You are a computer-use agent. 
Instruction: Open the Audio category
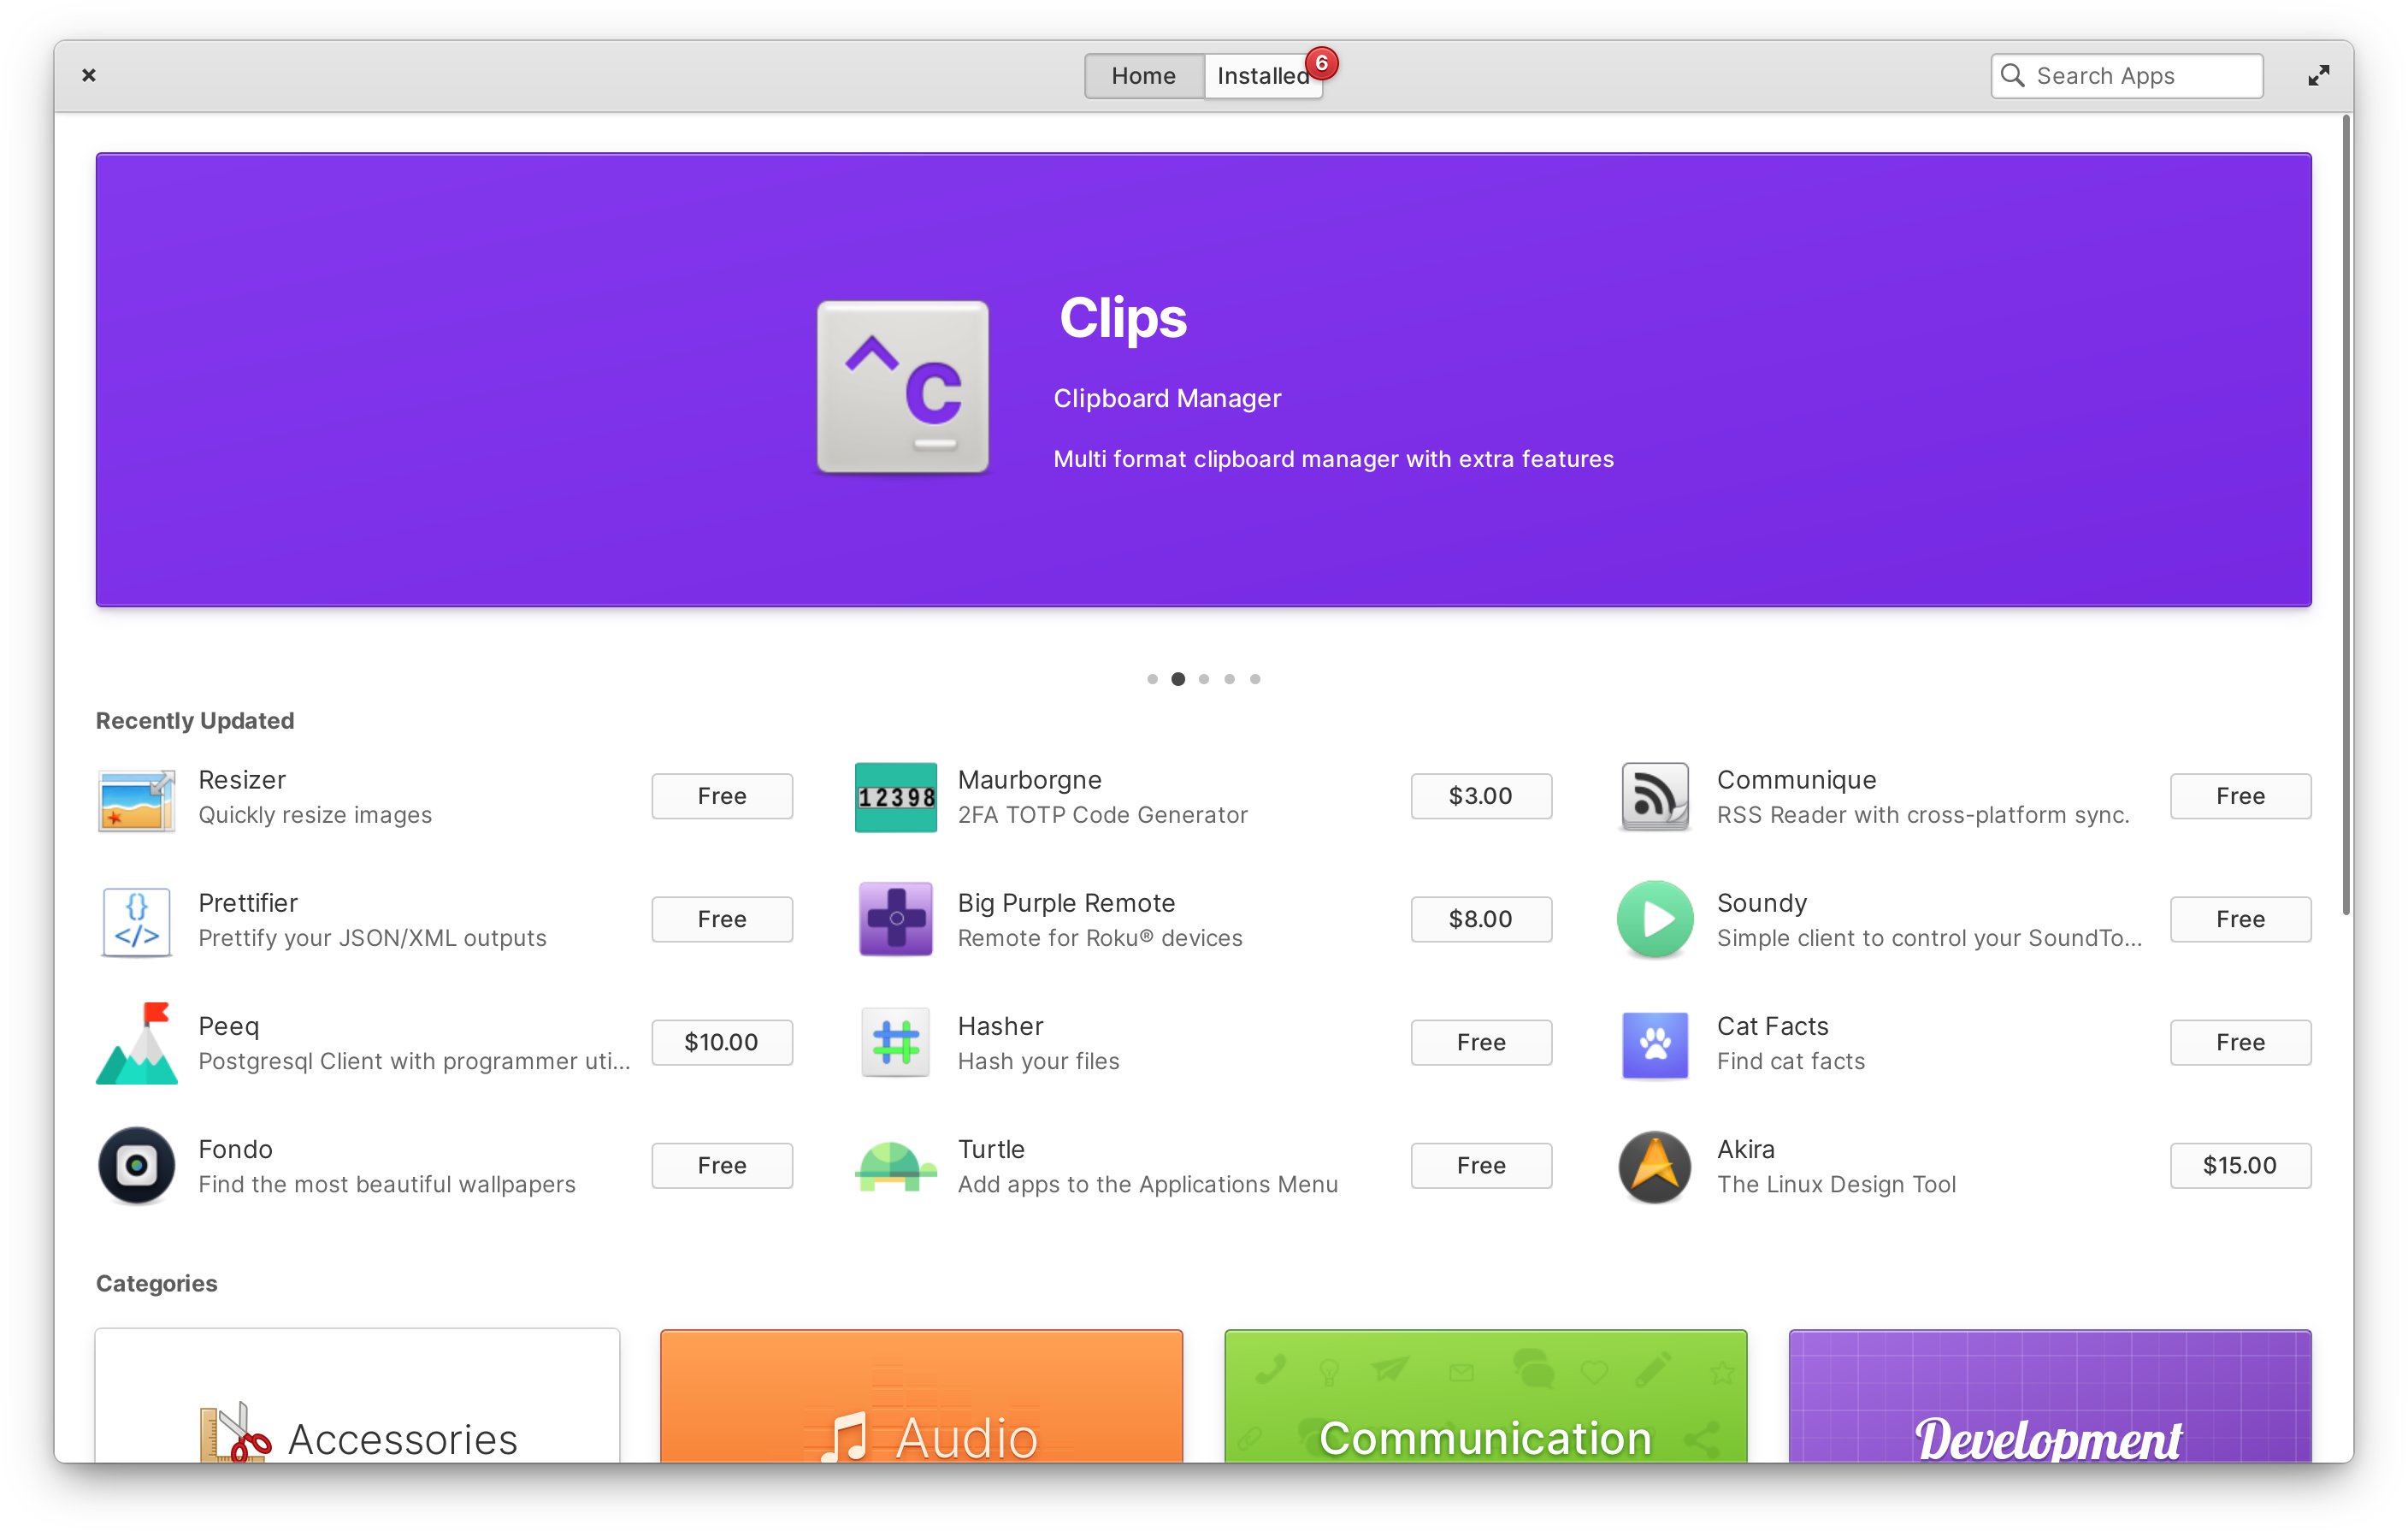tap(921, 1420)
